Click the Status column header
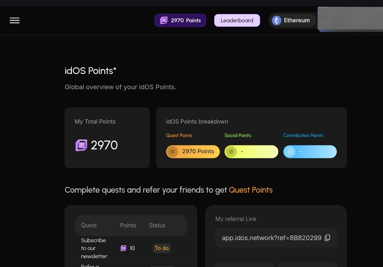Image resolution: width=383 pixels, height=267 pixels. tap(157, 225)
